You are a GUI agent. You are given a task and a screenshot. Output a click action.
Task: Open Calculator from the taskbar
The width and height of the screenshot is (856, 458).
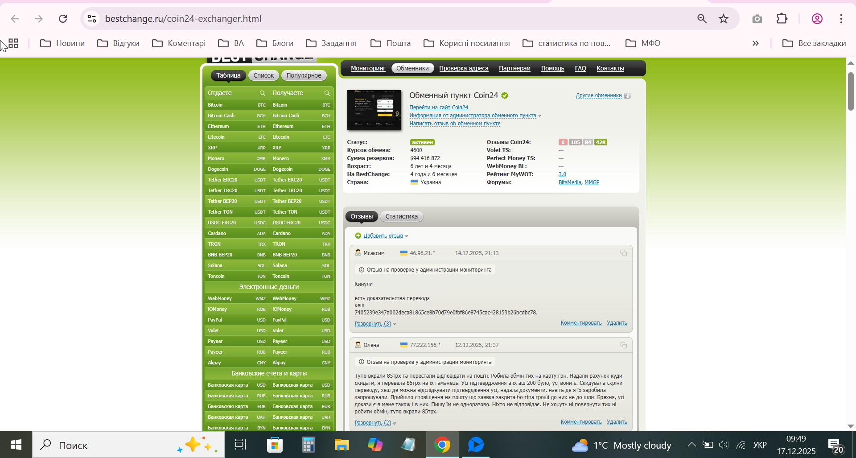point(308,445)
